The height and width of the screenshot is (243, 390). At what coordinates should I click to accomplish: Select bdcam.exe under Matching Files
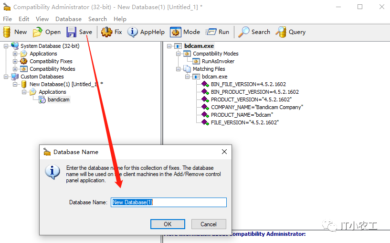pyautogui.click(x=214, y=77)
